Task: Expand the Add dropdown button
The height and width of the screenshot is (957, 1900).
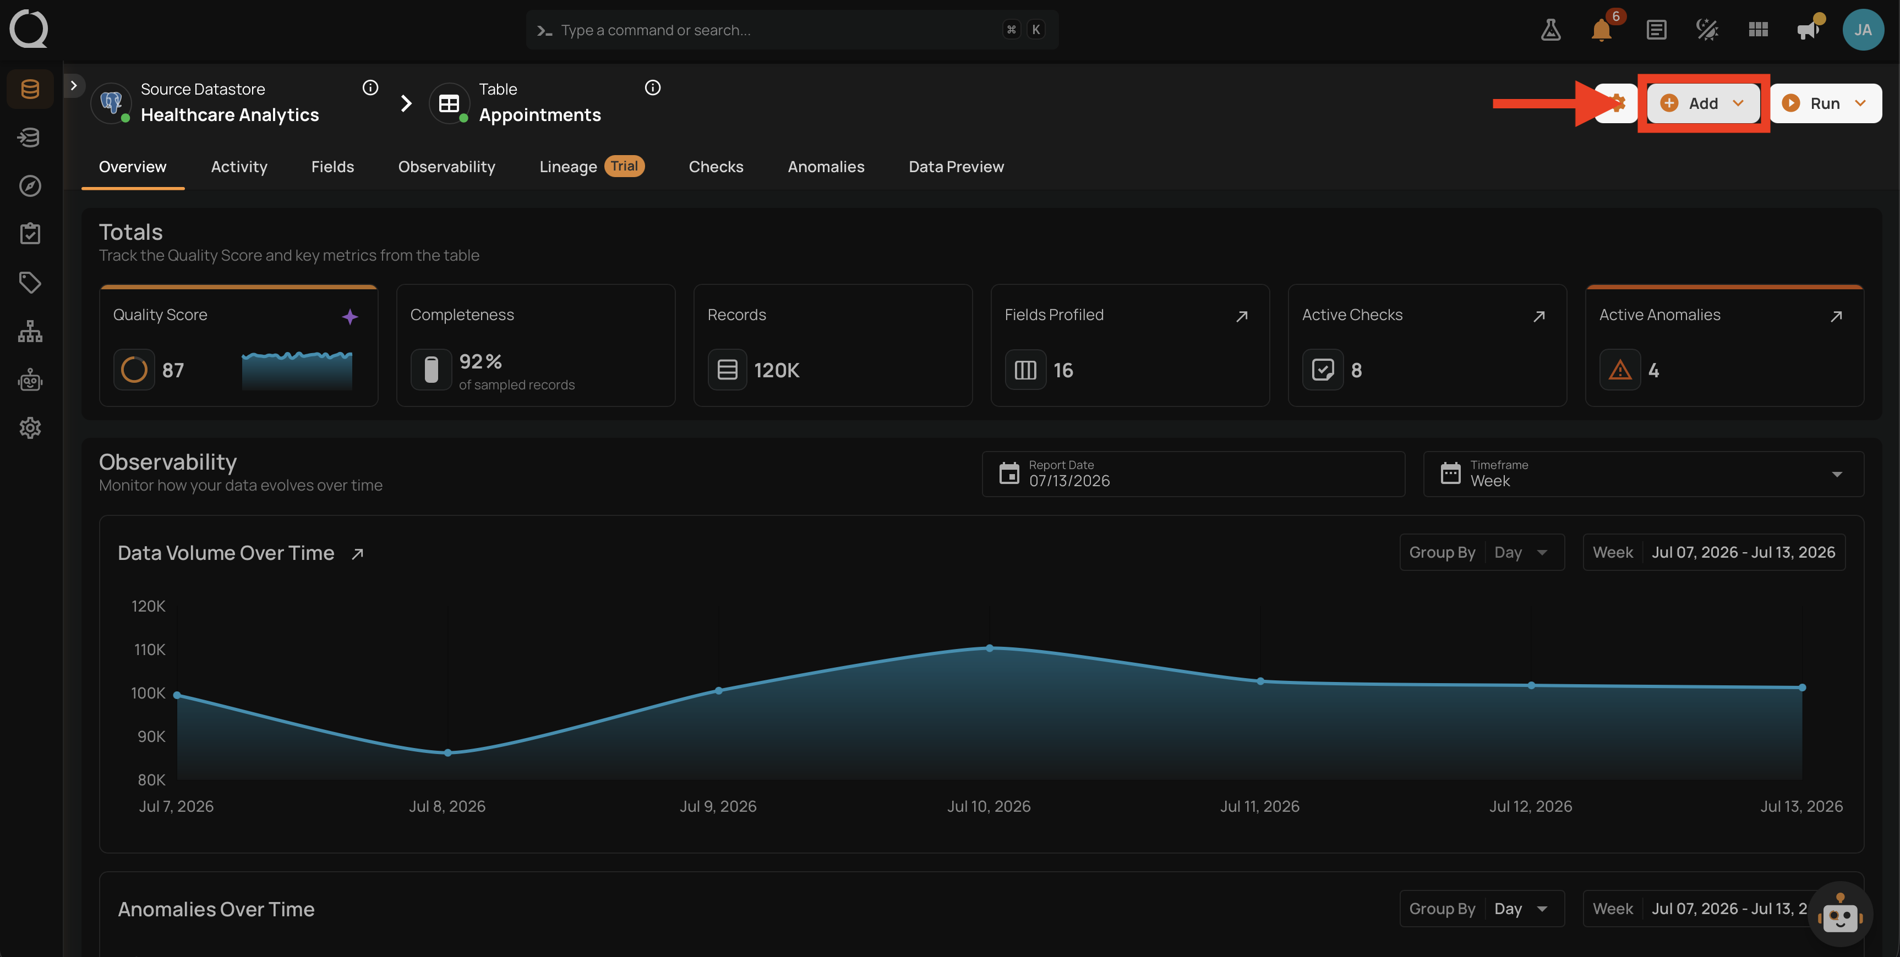Action: click(x=1703, y=103)
